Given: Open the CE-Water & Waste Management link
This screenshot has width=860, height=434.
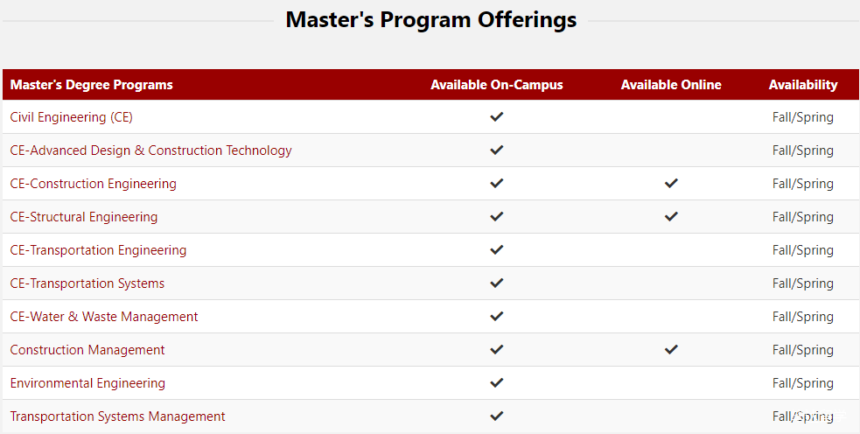Looking at the screenshot, I should pos(104,317).
